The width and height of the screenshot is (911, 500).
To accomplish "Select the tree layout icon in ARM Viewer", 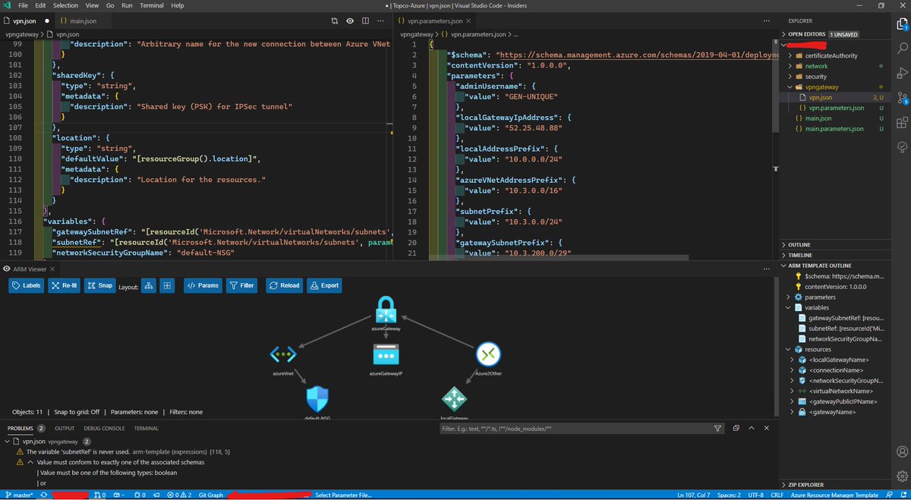I will tap(150, 285).
